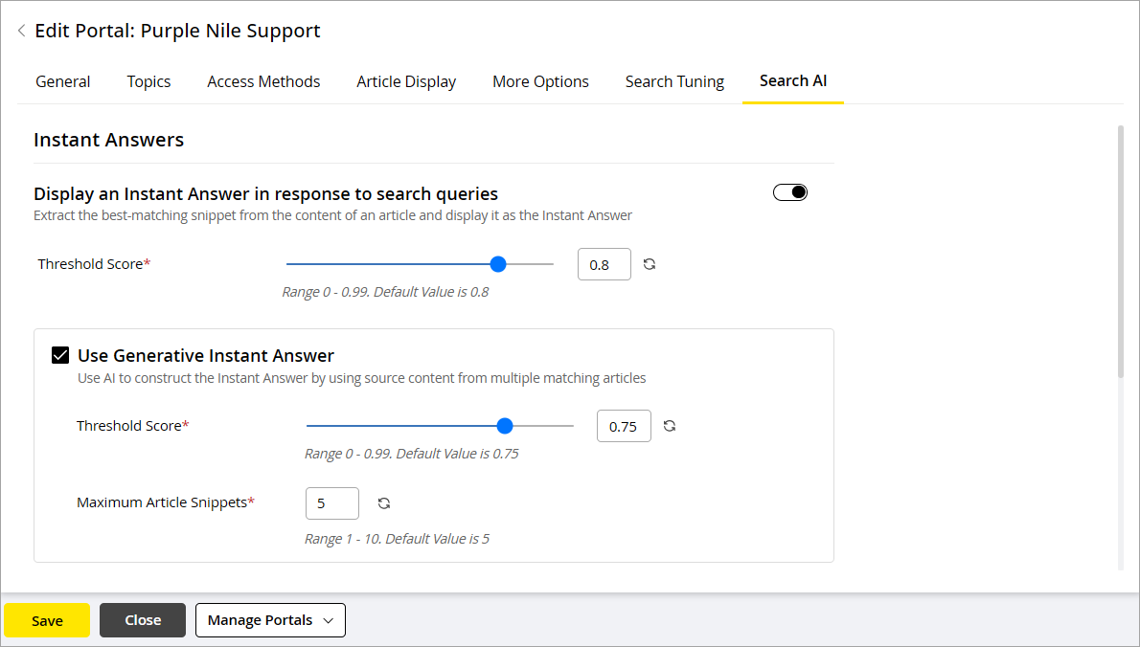Switch to the Search Tuning tab
Viewport: 1140px width, 647px height.
(x=674, y=81)
